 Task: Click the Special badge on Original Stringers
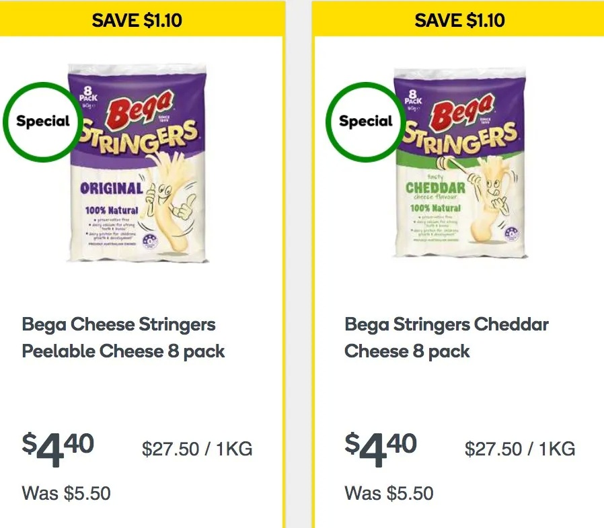pyautogui.click(x=43, y=122)
